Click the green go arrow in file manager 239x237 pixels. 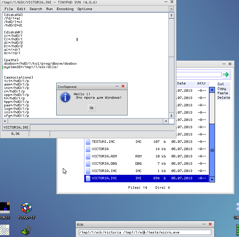pos(226,75)
